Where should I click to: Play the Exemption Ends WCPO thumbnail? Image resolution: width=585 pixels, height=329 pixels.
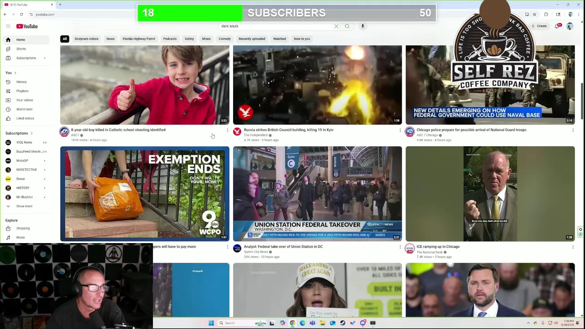(x=145, y=194)
